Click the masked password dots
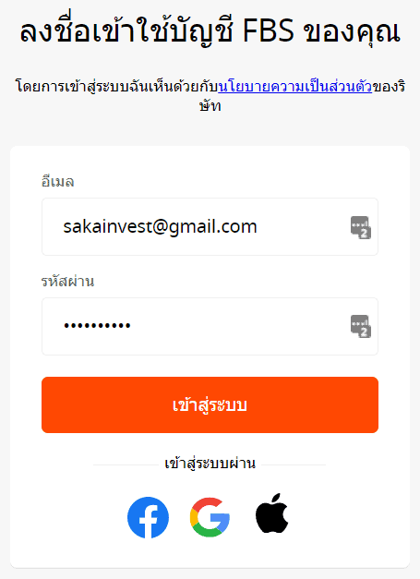Viewport: 420px width, 579px height. 97,326
